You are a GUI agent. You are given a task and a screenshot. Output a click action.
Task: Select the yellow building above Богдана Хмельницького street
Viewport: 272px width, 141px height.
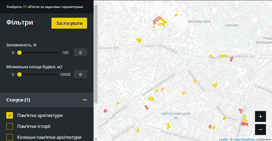[x=169, y=126]
